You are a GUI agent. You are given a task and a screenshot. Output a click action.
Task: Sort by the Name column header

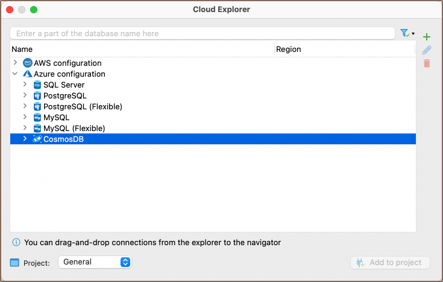coord(142,50)
